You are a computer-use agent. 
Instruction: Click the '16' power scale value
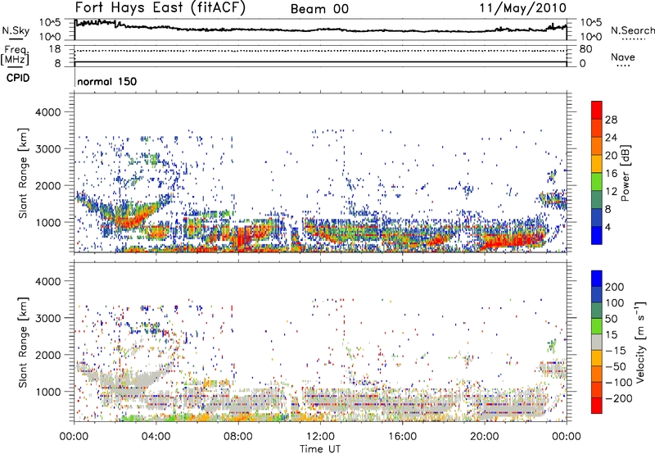click(x=611, y=174)
